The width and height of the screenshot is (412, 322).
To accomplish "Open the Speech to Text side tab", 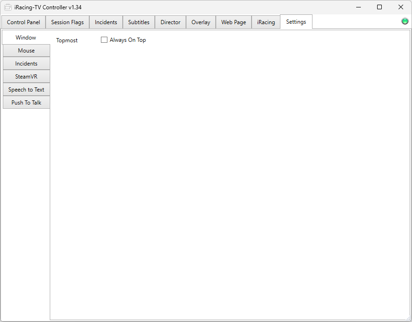I will tap(27, 90).
